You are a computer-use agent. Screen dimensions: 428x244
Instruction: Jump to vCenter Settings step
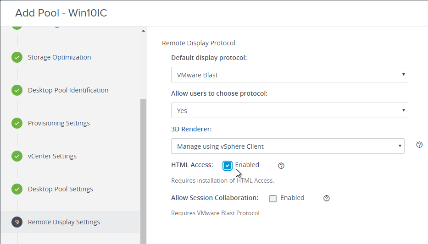click(x=52, y=156)
